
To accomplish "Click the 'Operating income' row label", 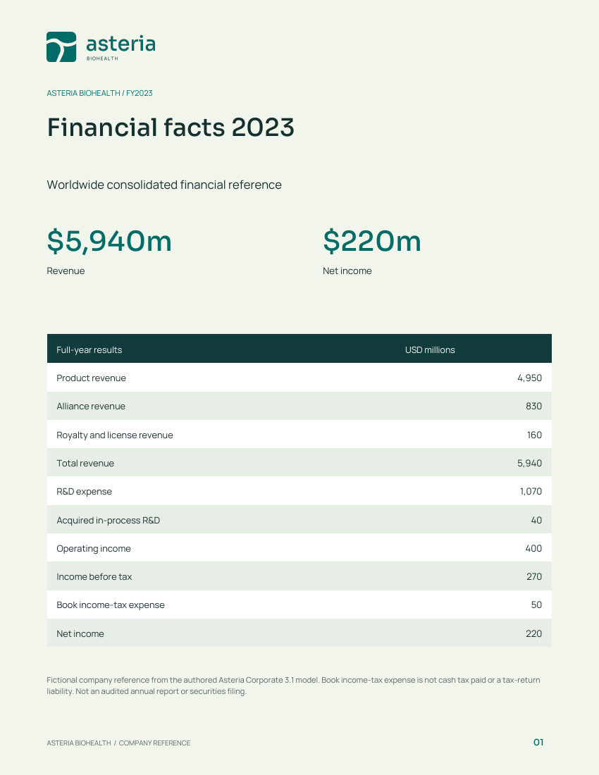I will tap(94, 549).
